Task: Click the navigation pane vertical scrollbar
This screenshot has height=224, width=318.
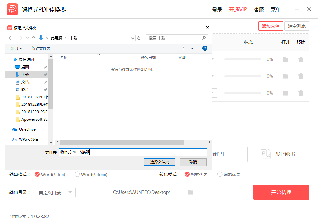Action: pyautogui.click(x=51, y=84)
